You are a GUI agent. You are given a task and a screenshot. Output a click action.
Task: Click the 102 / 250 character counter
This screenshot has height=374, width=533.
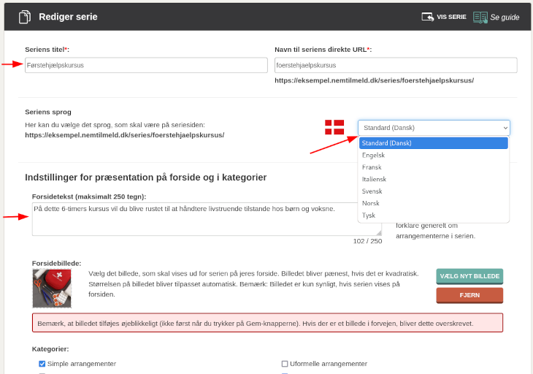[367, 241]
